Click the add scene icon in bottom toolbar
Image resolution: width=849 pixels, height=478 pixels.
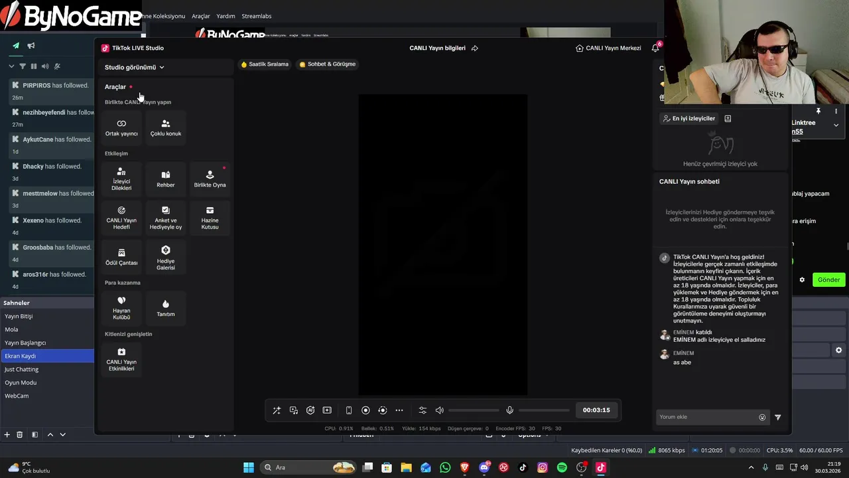point(327,410)
